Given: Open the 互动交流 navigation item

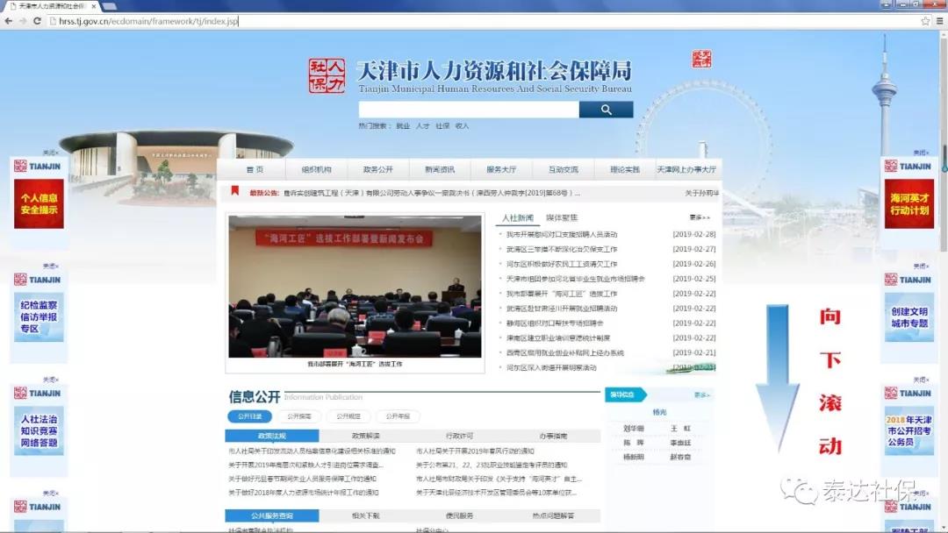Looking at the screenshot, I should click(563, 169).
